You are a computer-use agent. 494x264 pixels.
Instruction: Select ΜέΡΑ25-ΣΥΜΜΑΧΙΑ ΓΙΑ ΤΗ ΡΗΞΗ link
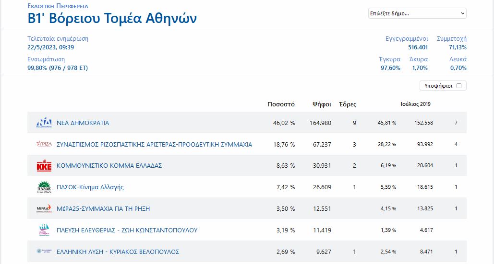coord(103,208)
